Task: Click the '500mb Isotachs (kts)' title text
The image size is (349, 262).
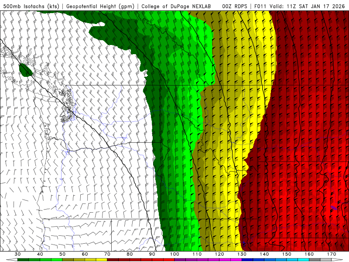Action: pos(31,7)
